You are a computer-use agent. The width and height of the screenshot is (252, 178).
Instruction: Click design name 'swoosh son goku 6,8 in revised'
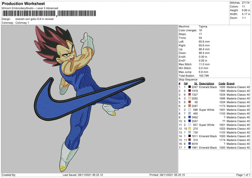click(x=34, y=19)
